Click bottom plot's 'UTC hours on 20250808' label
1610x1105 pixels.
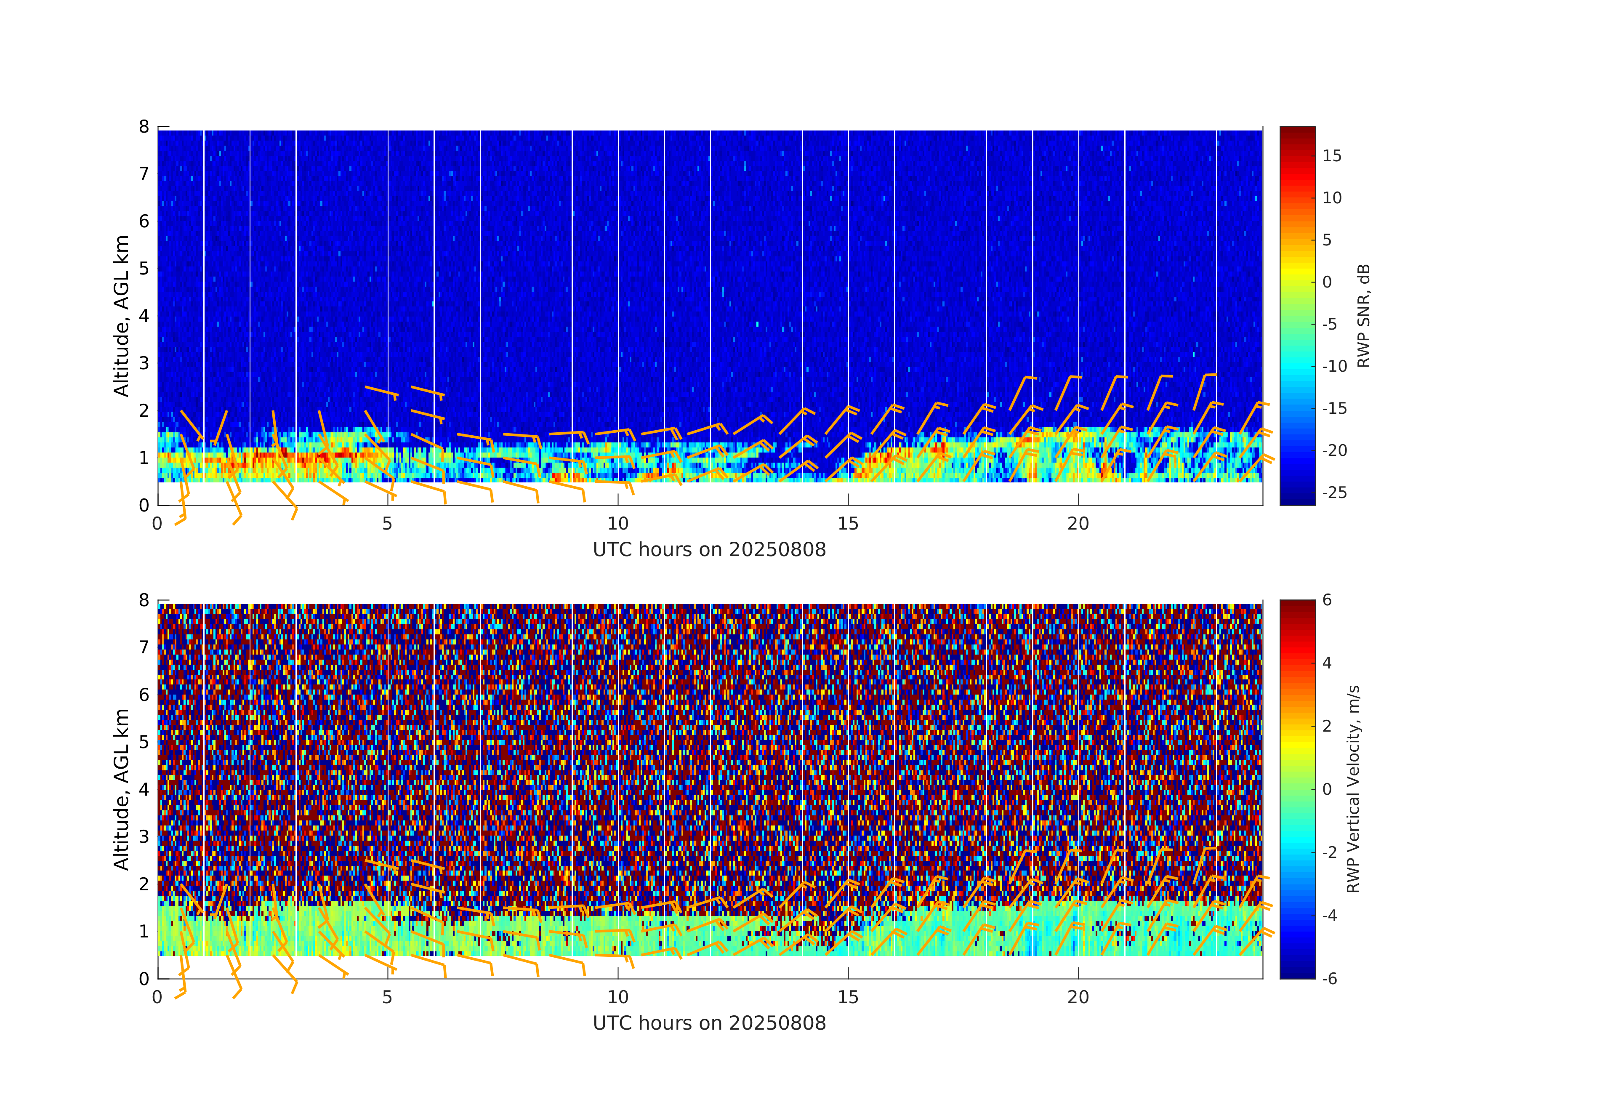(709, 1022)
